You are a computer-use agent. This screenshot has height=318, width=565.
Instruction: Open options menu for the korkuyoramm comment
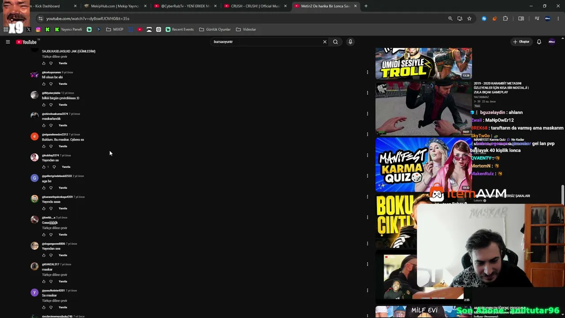(367, 72)
